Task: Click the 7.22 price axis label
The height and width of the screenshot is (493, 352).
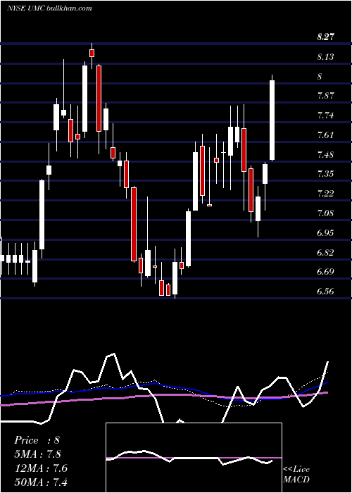Action: [x=325, y=194]
